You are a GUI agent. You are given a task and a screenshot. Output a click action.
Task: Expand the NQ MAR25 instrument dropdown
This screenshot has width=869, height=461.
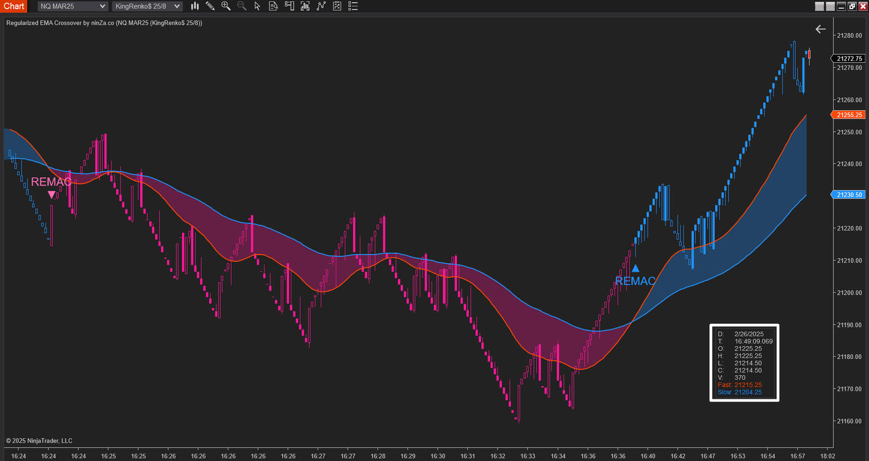(x=73, y=6)
